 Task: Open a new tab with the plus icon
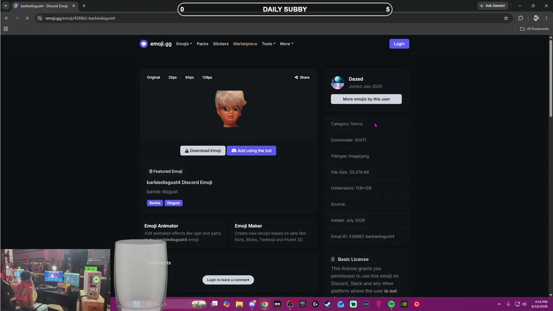click(84, 6)
